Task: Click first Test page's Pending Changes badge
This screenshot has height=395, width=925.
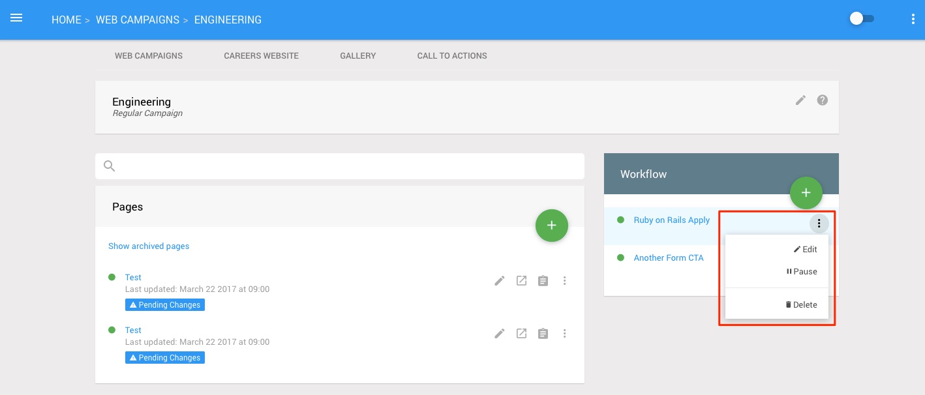Action: coord(165,305)
